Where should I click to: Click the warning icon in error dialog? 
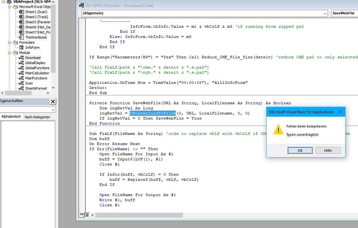[x=278, y=129]
